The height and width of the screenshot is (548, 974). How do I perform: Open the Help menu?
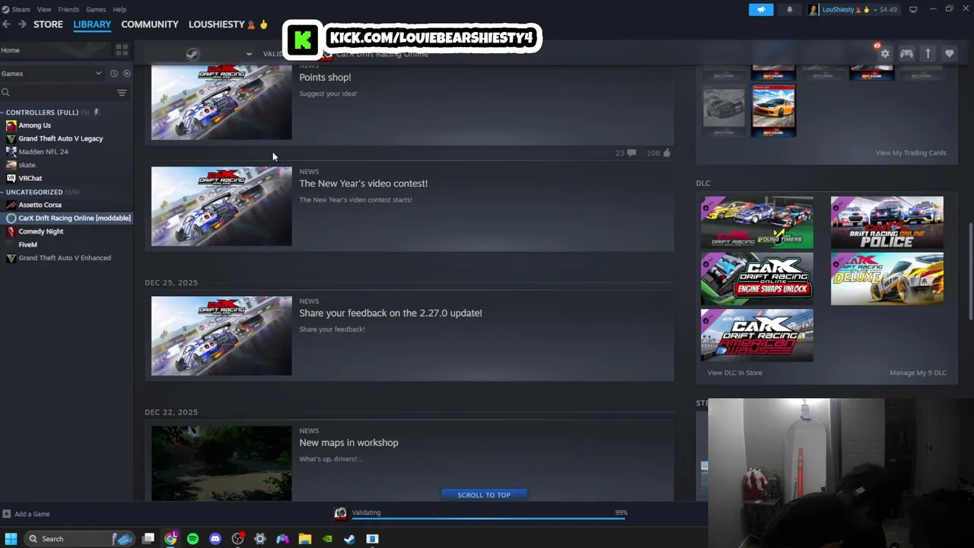[119, 9]
